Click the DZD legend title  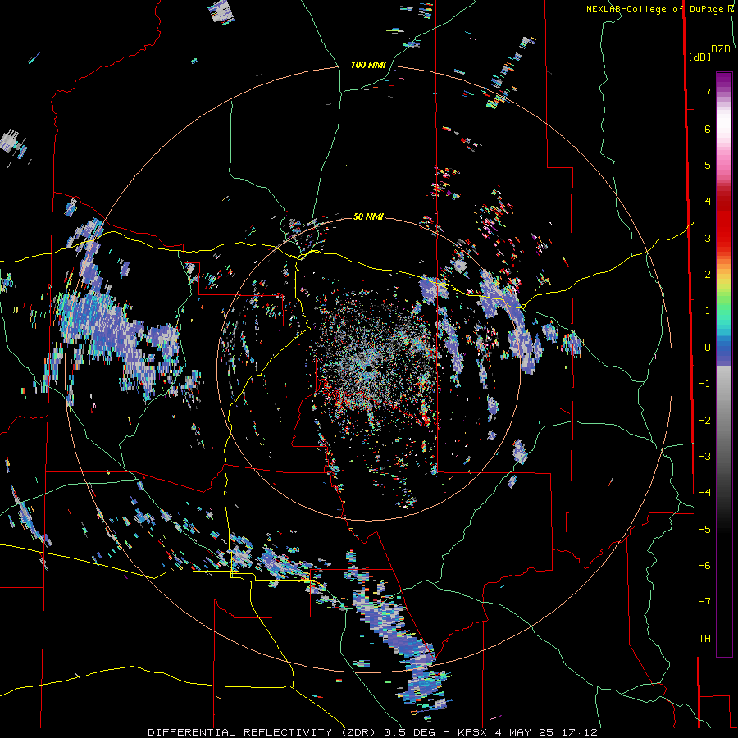click(721, 49)
